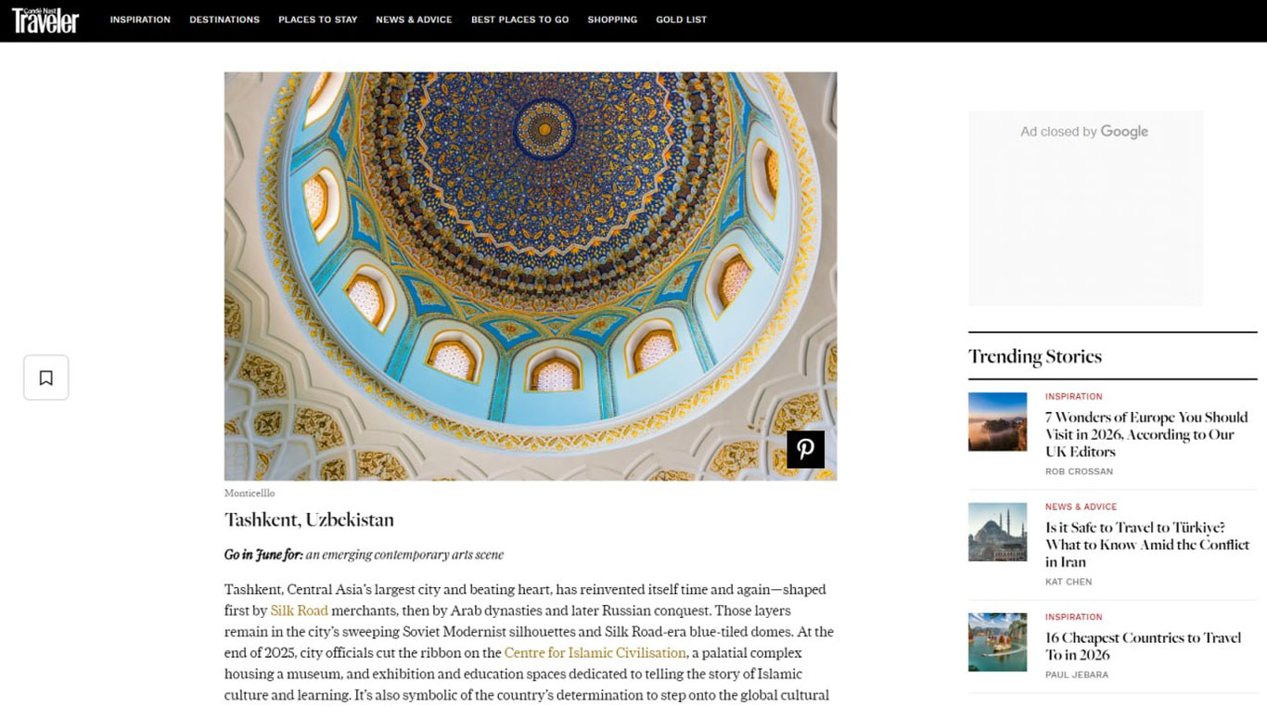Open the cheapest countries story thumbnail
Image resolution: width=1267 pixels, height=706 pixels.
coord(997,641)
